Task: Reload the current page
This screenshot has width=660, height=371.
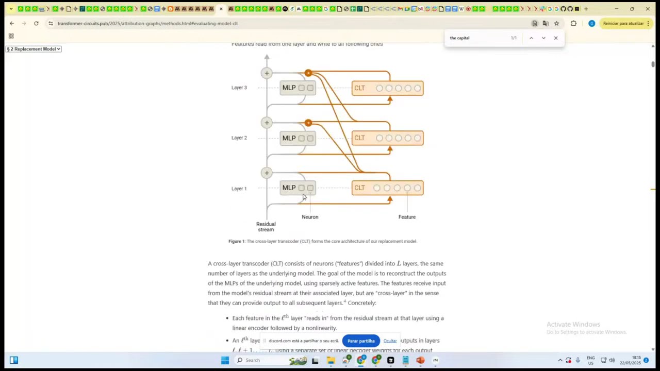Action: 36,23
